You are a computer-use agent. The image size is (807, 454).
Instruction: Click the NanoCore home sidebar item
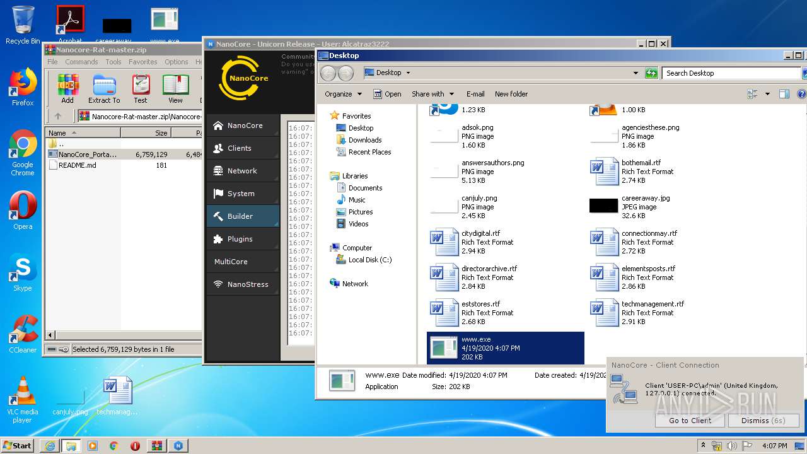243,125
